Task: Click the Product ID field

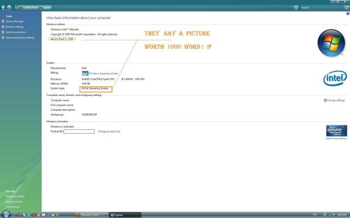Action: [x=79, y=131]
